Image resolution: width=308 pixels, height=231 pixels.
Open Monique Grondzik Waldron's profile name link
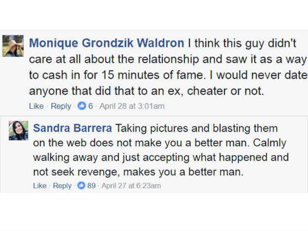pyautogui.click(x=106, y=43)
